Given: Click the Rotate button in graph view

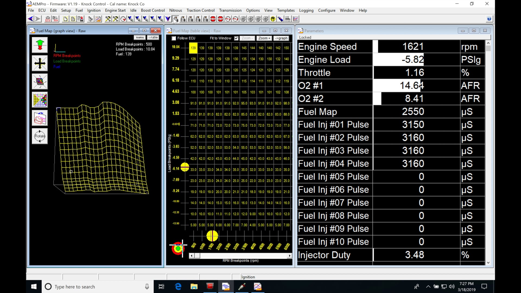Looking at the screenshot, I should coord(40,136).
